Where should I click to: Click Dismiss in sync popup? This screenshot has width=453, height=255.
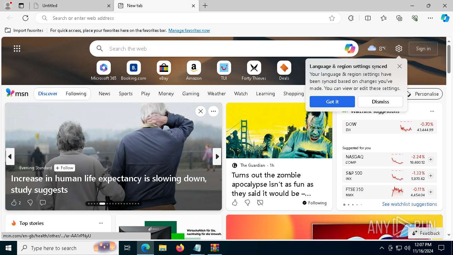coord(380,102)
